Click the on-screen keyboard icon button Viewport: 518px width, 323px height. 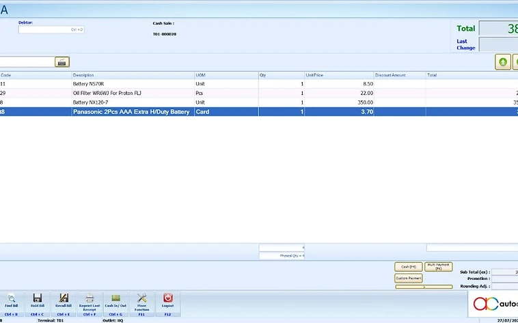coord(62,62)
